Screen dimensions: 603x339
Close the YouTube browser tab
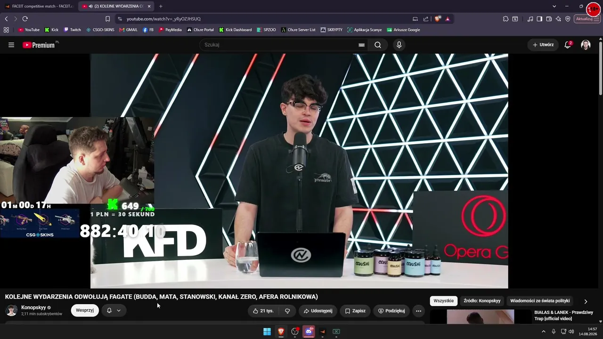point(149,6)
